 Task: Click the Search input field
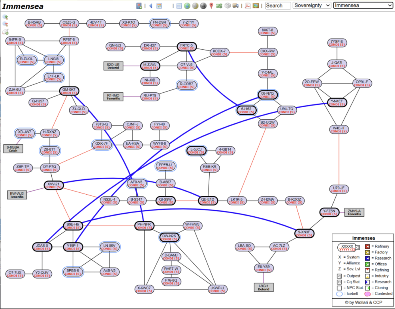pyautogui.click(x=277, y=6)
